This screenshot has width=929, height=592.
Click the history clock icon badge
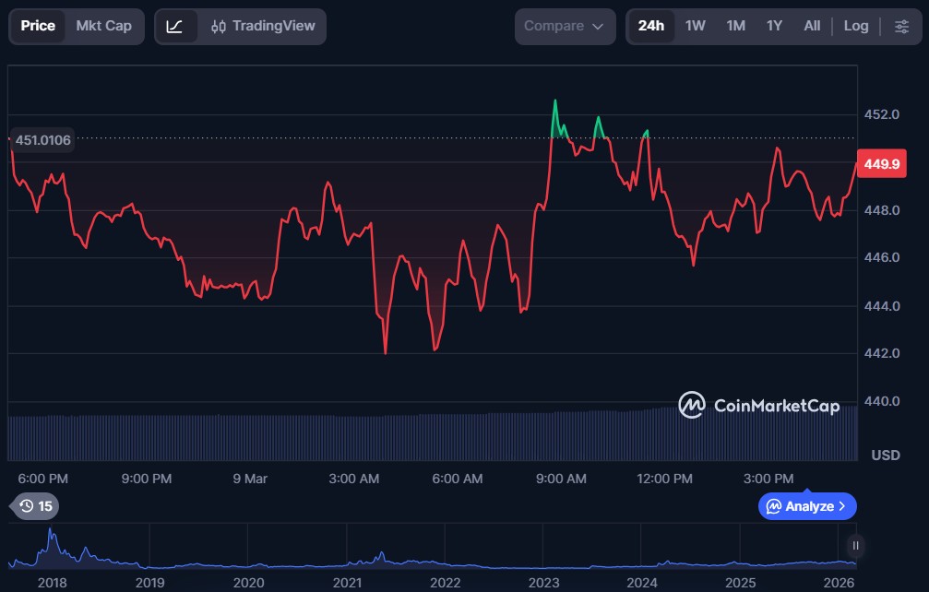34,506
